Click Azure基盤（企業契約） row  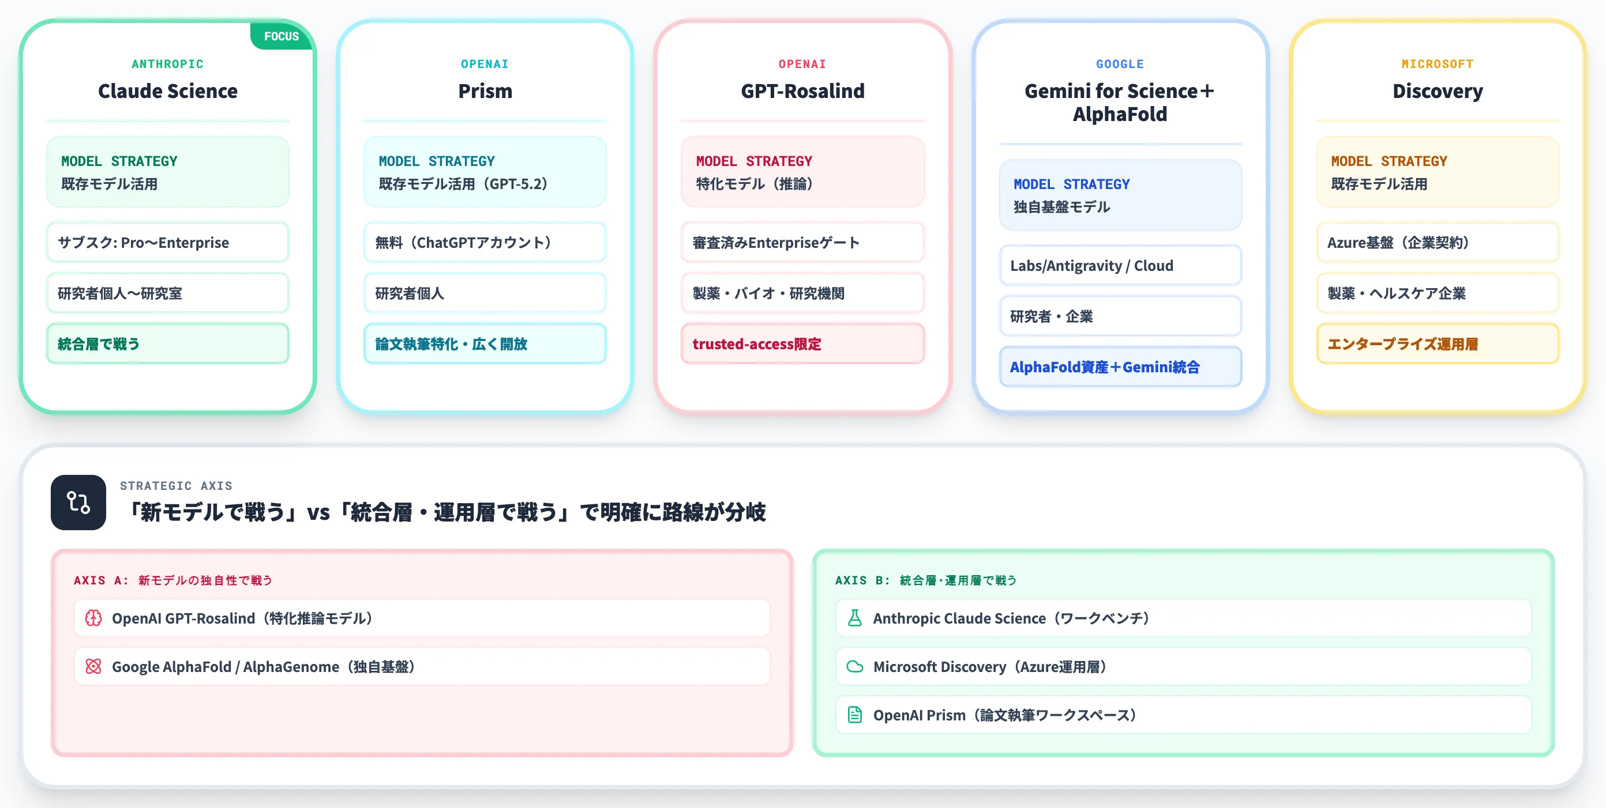1438,242
